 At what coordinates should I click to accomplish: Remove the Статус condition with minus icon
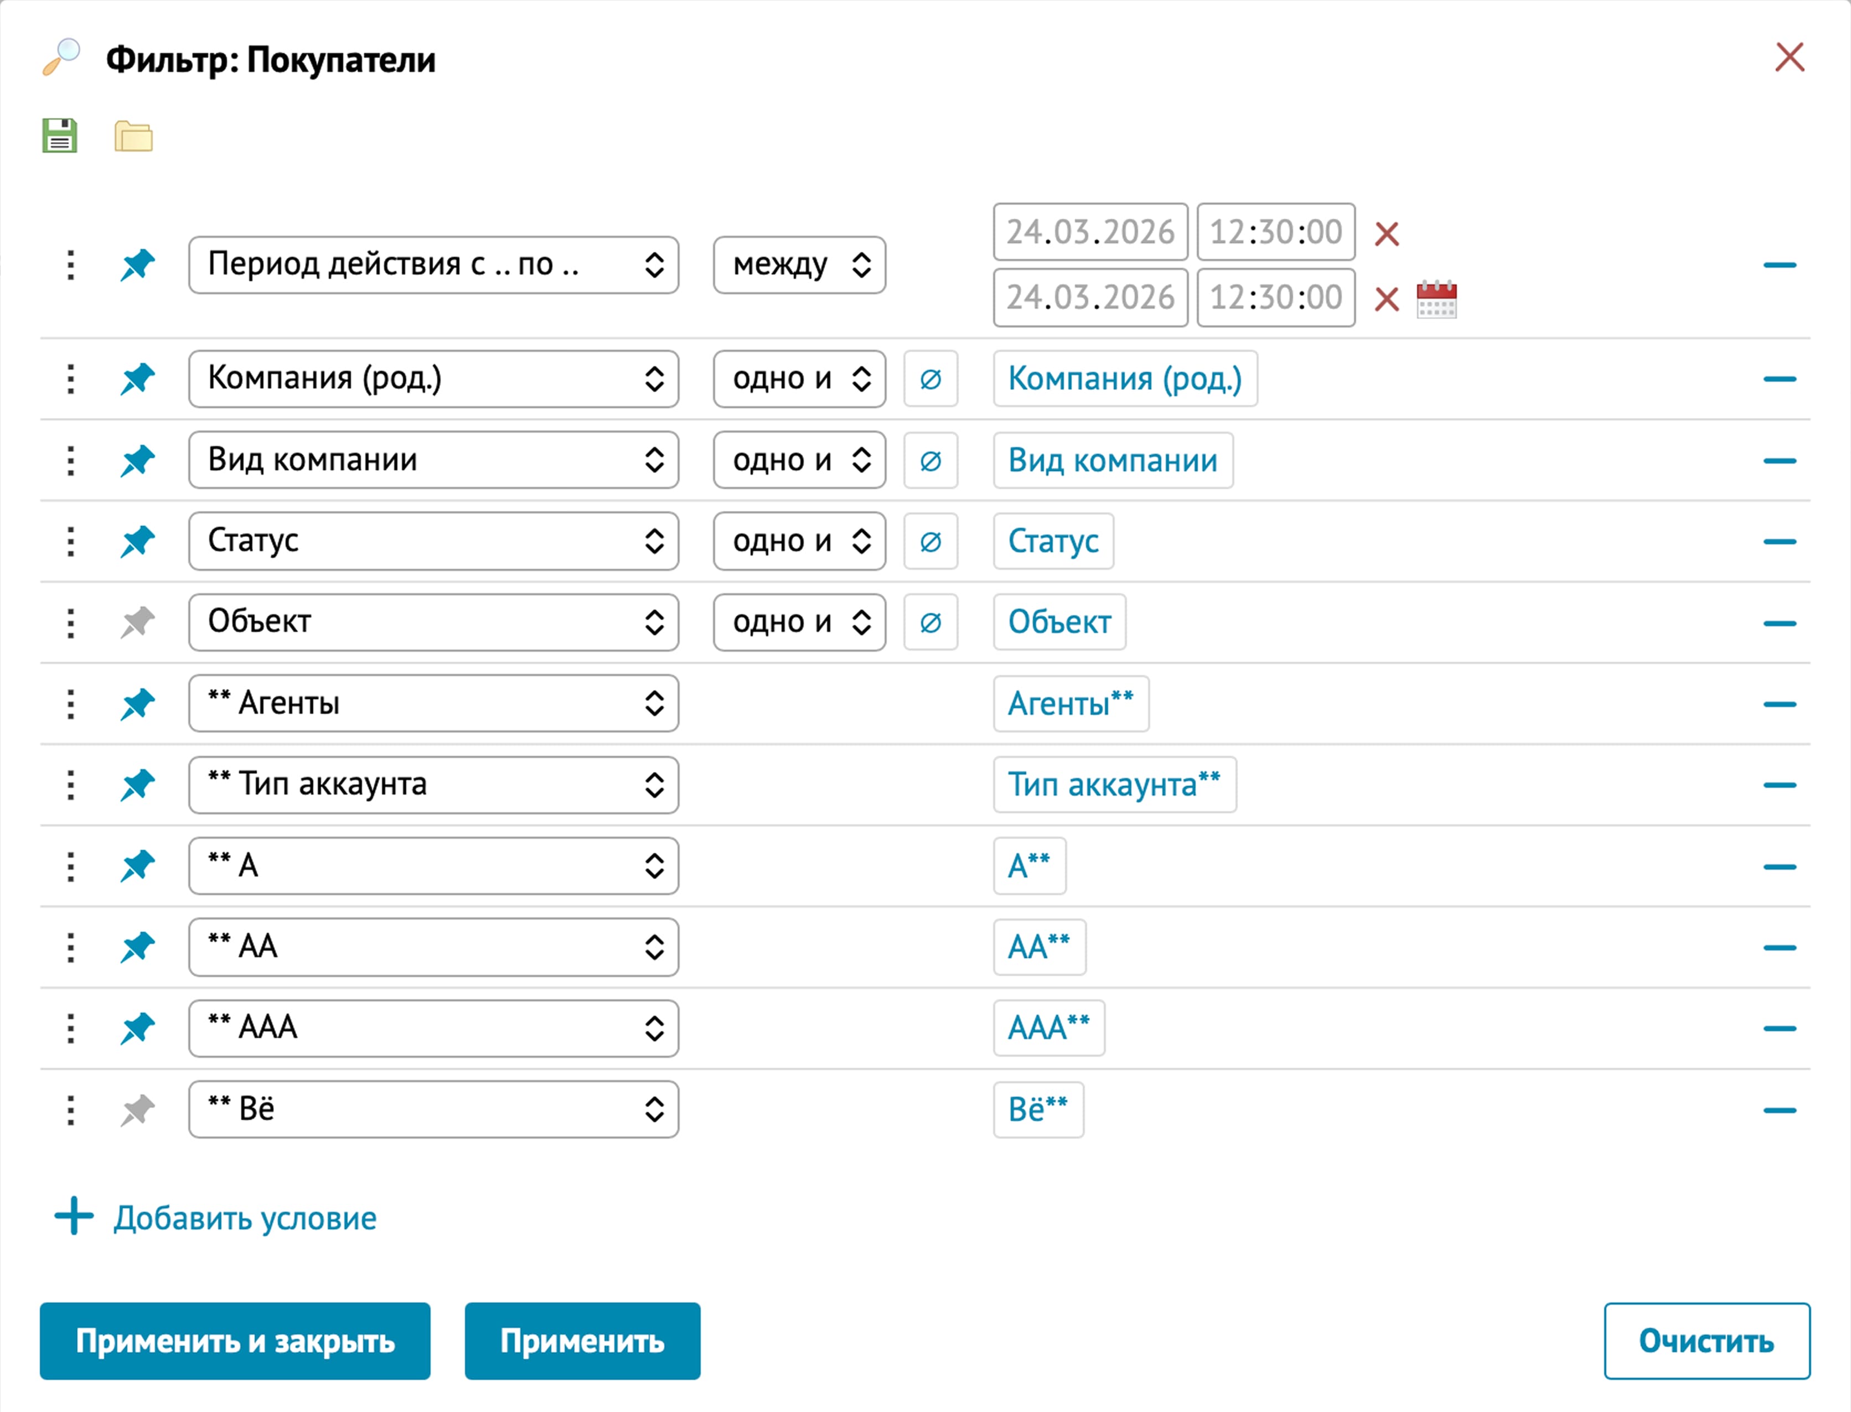[1778, 542]
